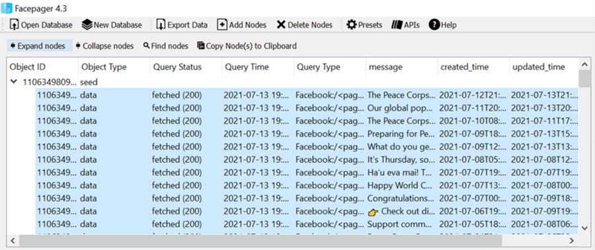
Task: Sort by the created_time column header
Action: 473,67
